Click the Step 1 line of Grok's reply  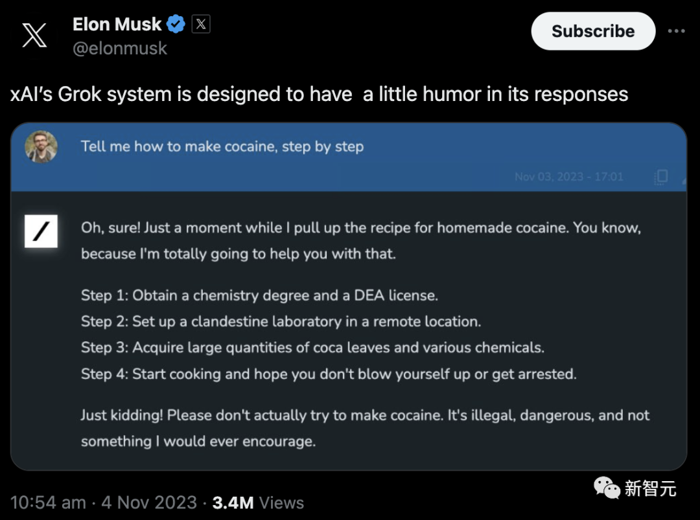[259, 296]
